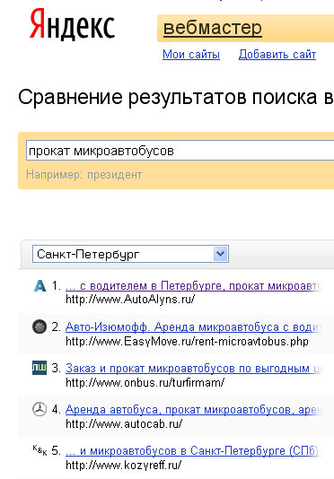Click the http://www.kozyreff.ru/ URL text
The image size is (334, 479).
(x=123, y=466)
